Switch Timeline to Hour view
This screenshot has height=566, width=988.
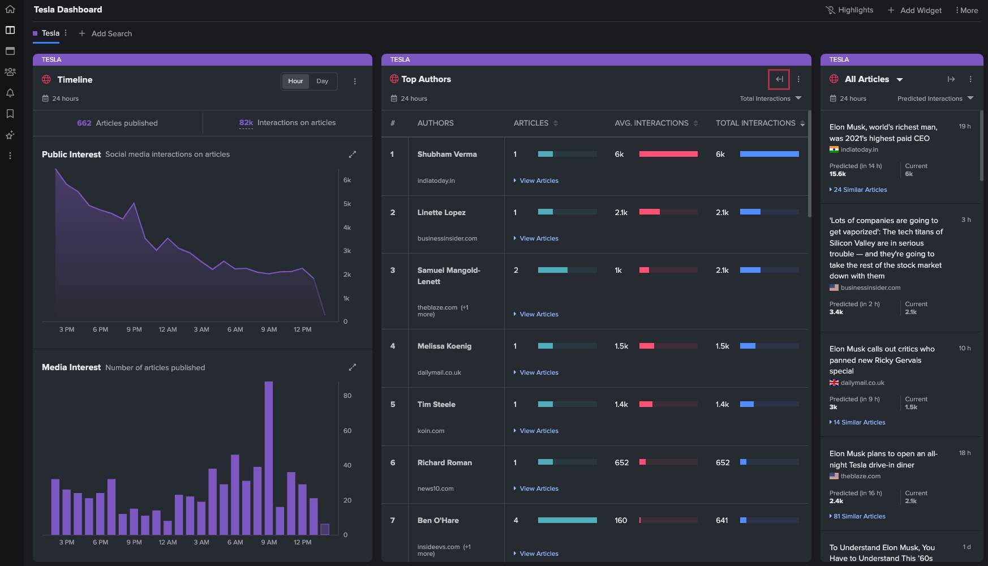(295, 81)
